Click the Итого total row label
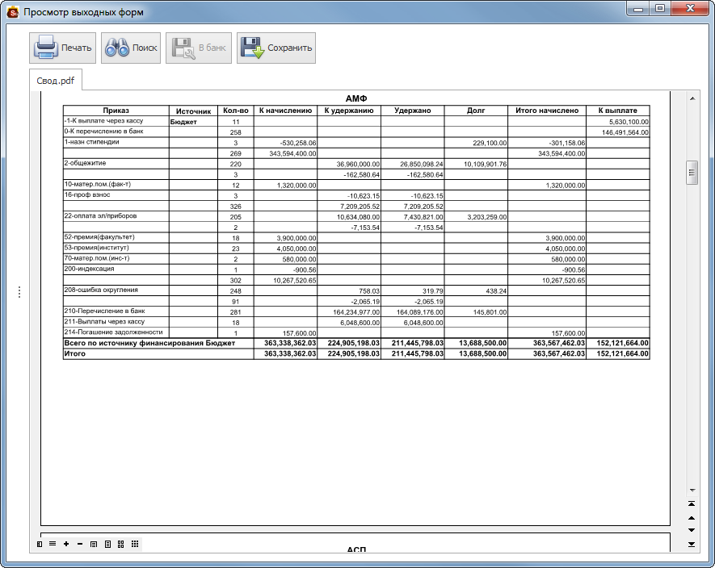The image size is (715, 568). point(75,353)
